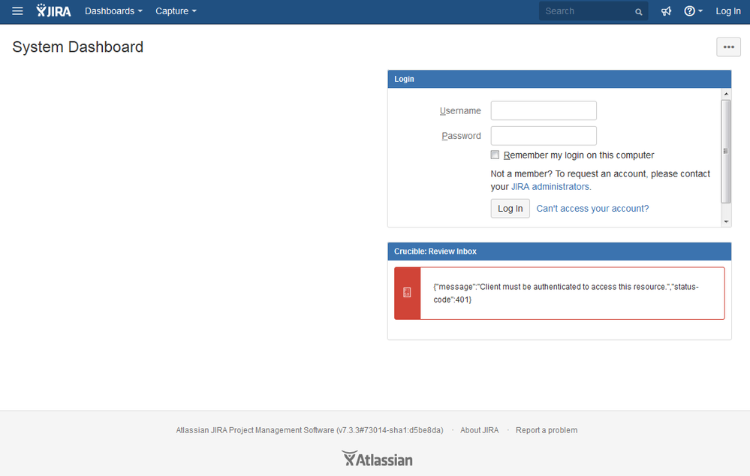This screenshot has width=750, height=476.
Task: Click the Log In button in Login gadget
Action: [510, 209]
